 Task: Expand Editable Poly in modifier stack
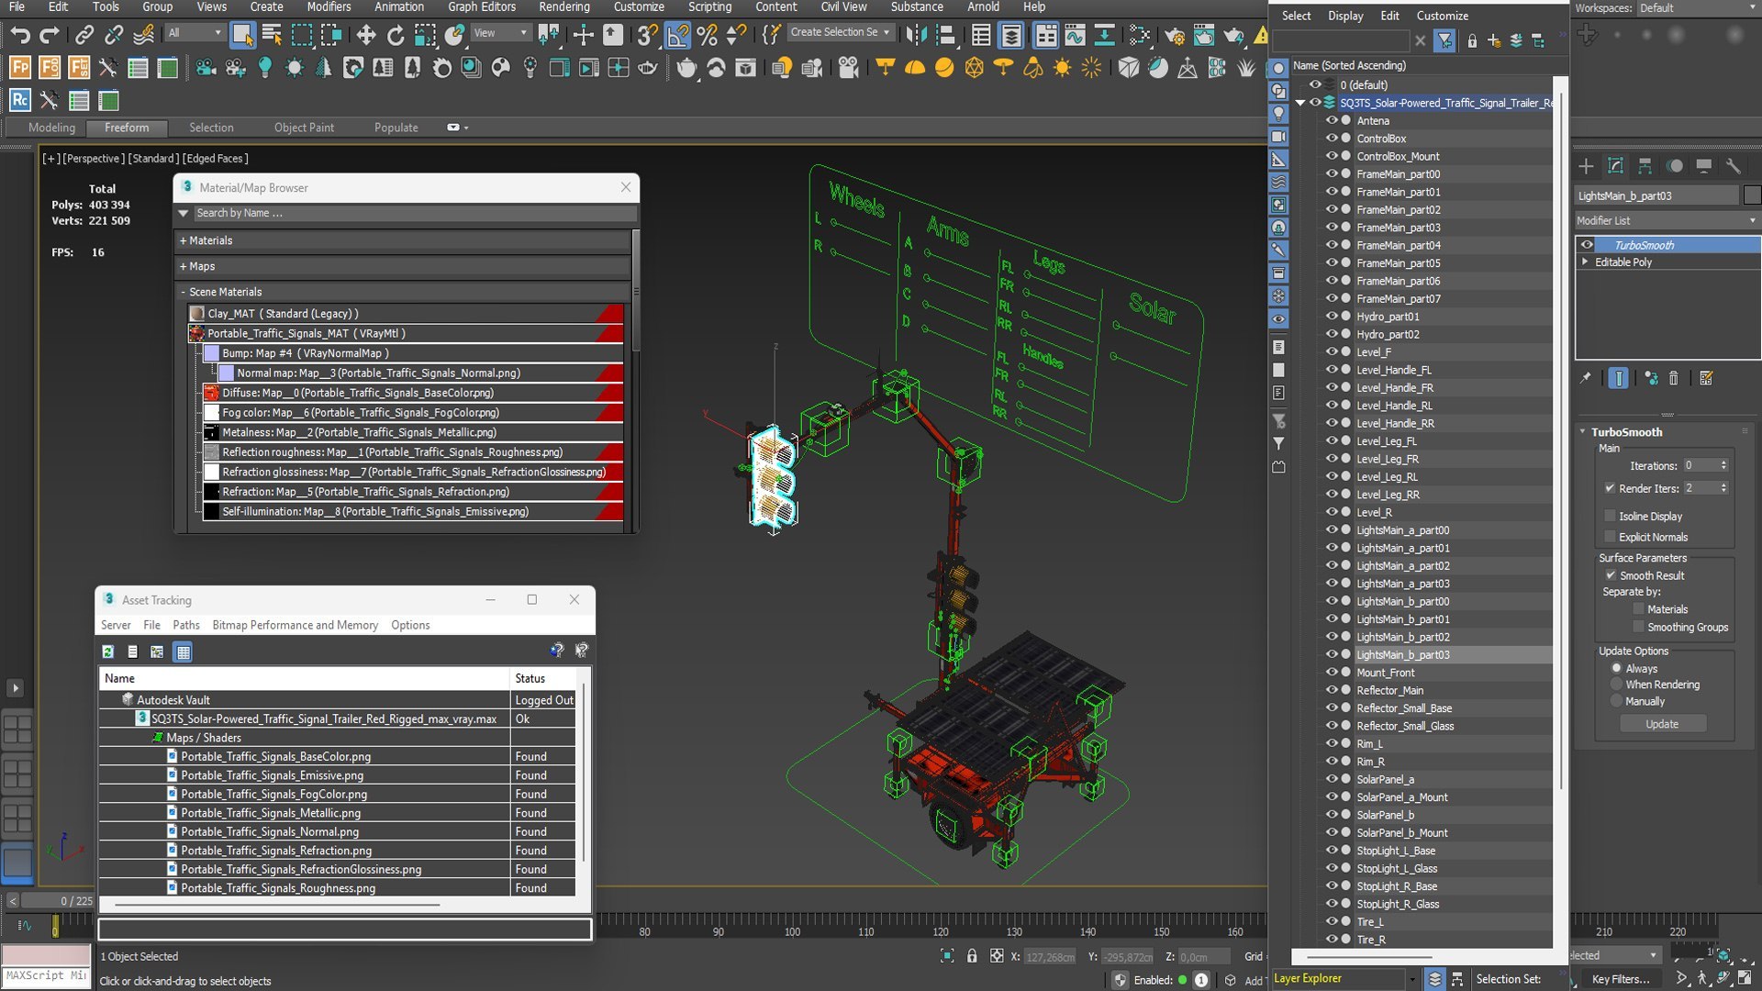pos(1585,262)
